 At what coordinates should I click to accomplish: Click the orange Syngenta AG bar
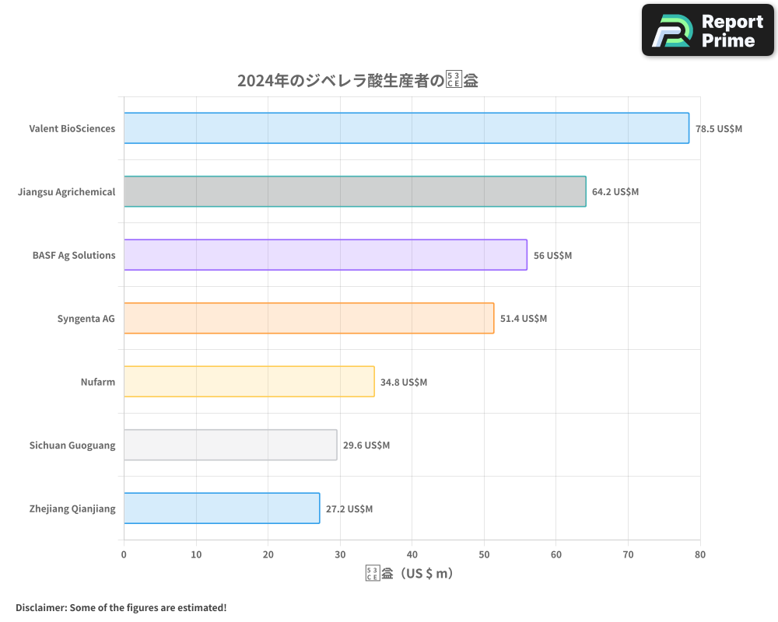pyautogui.click(x=309, y=318)
